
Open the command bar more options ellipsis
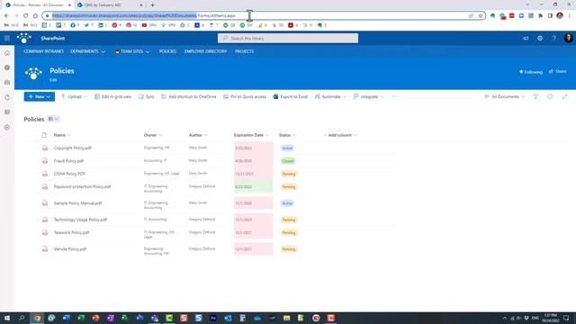click(x=394, y=96)
